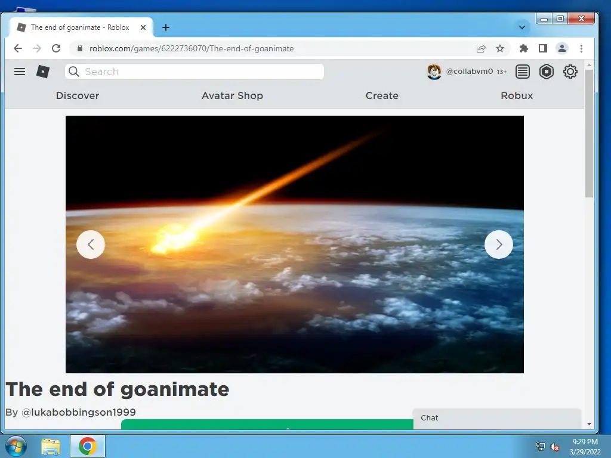The height and width of the screenshot is (458, 611).
Task: Open the Robux balance hexagon icon
Action: coord(547,72)
